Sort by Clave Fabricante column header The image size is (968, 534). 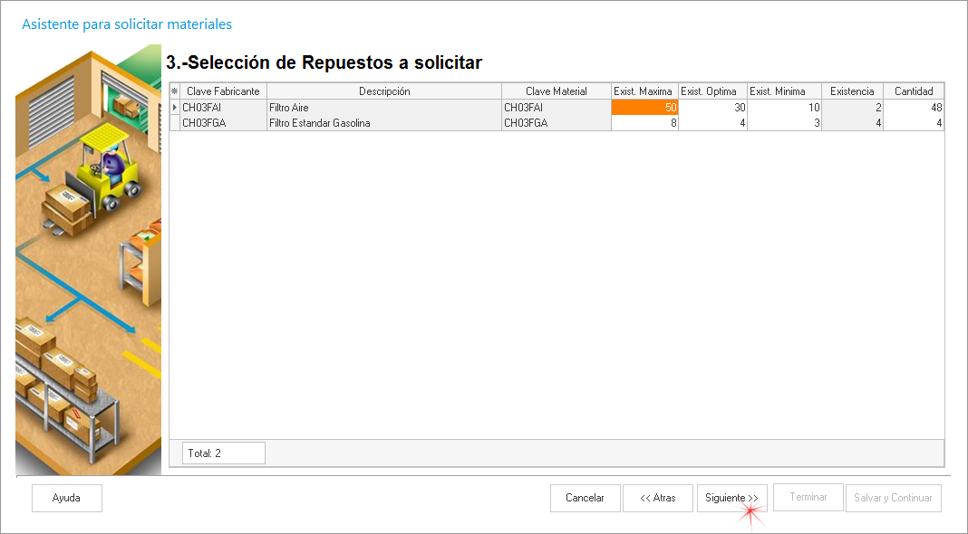(x=223, y=91)
